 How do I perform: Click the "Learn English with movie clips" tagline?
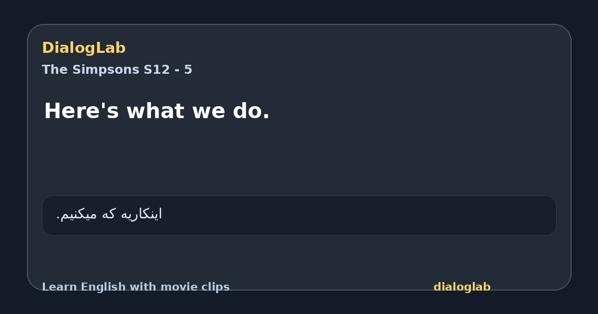(136, 287)
